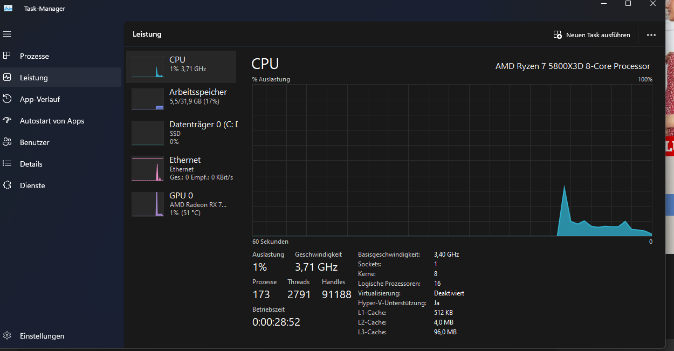Open the three-dot more options menu
Viewport: 674px width, 351px height.
651,35
